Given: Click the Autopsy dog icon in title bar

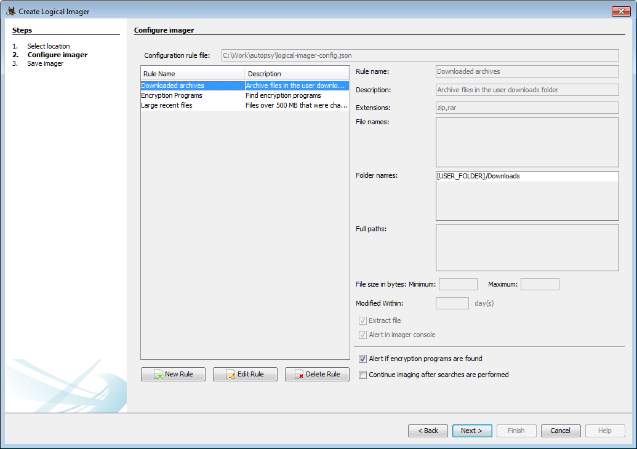Looking at the screenshot, I should click(11, 11).
